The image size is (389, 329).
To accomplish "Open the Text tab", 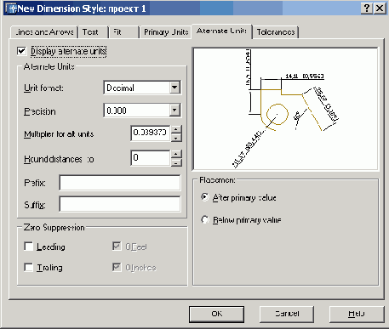I will pyautogui.click(x=94, y=32).
